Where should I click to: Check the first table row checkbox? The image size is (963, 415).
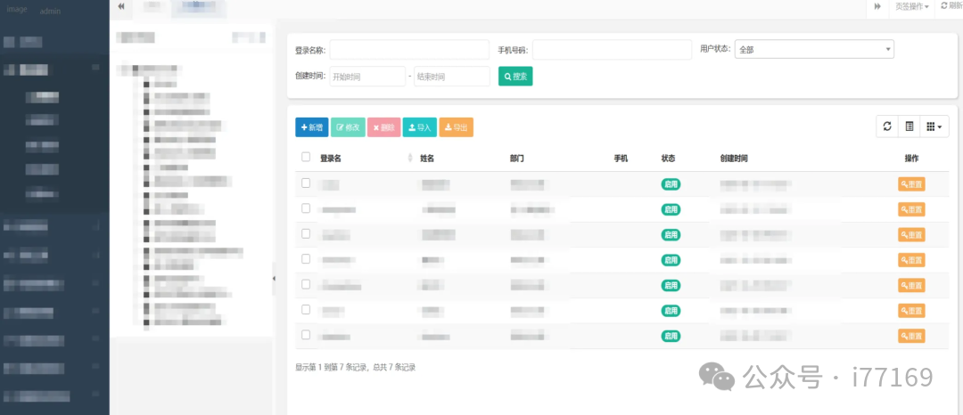coord(306,183)
